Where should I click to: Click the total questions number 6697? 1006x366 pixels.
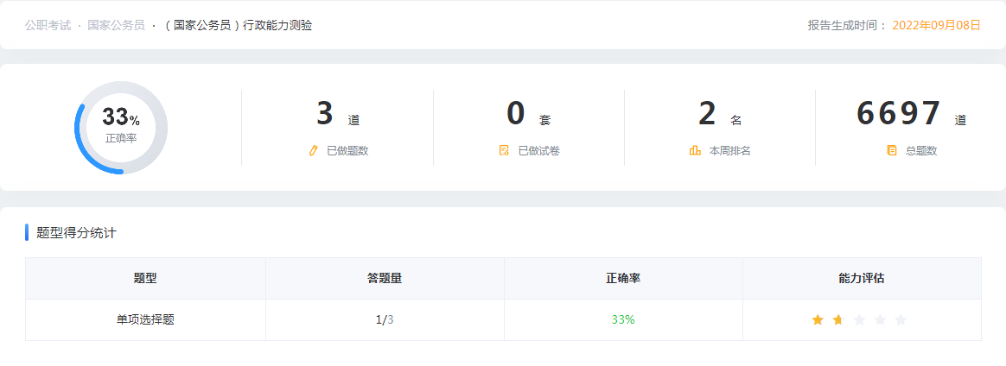[899, 114]
